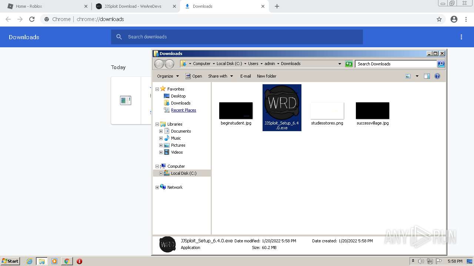Select JJSploit_Setup_6.4.0.exe file

[x=282, y=108]
